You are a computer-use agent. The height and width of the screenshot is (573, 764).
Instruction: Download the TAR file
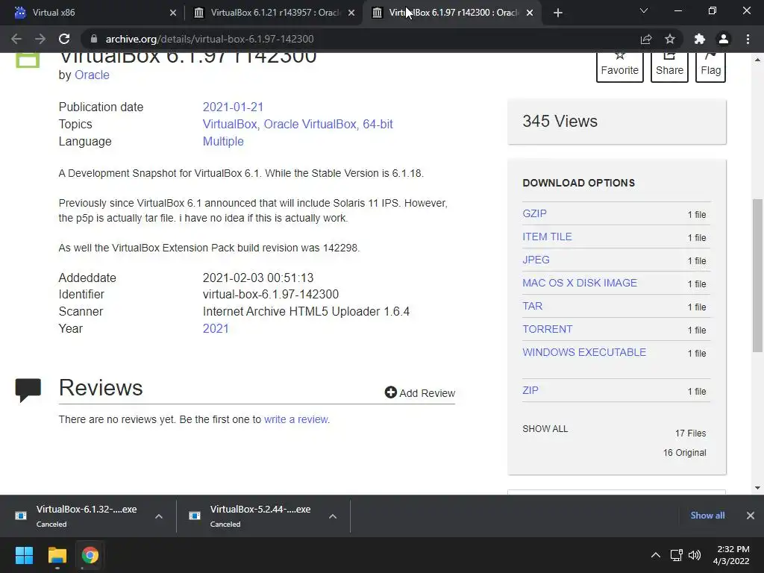[533, 306]
